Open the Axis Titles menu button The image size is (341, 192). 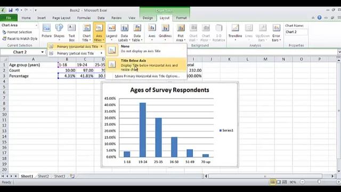click(x=99, y=33)
